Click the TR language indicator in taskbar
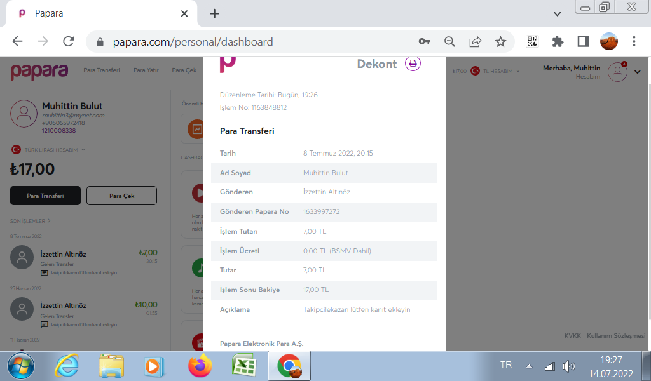 505,365
